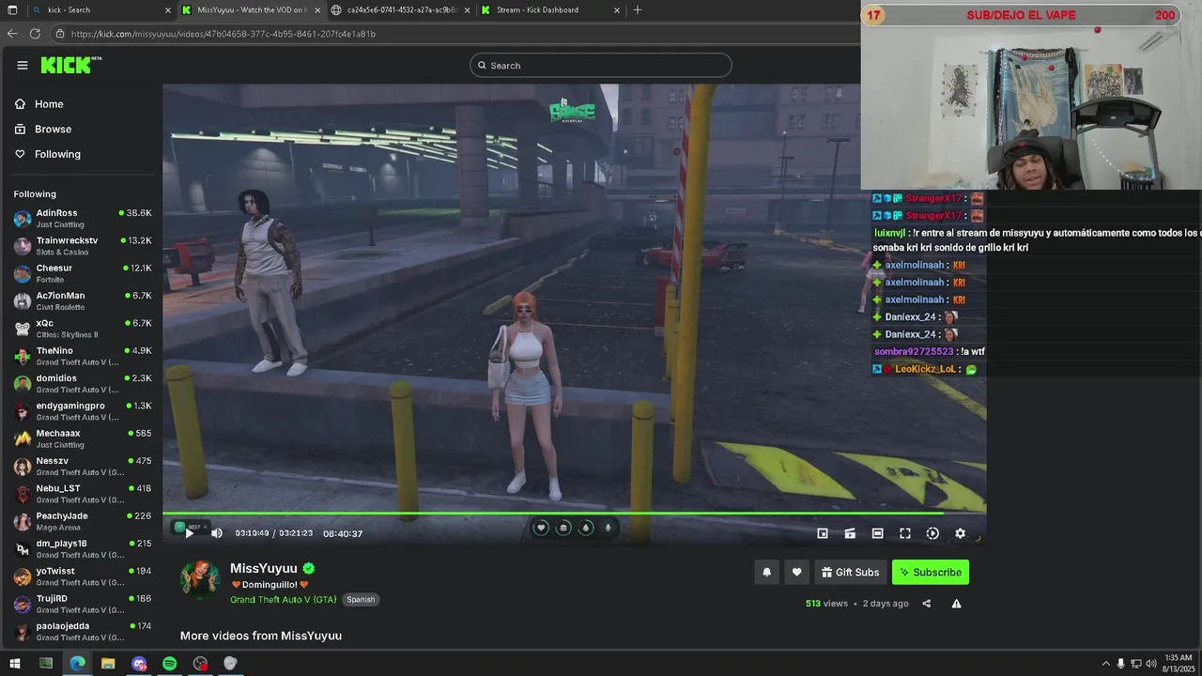Open TheNino channel in Following list

pyautogui.click(x=82, y=356)
